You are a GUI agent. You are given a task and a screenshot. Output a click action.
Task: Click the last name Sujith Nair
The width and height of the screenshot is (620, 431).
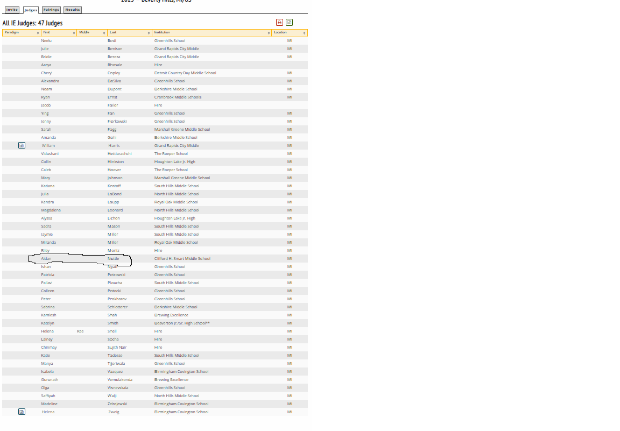click(x=117, y=348)
